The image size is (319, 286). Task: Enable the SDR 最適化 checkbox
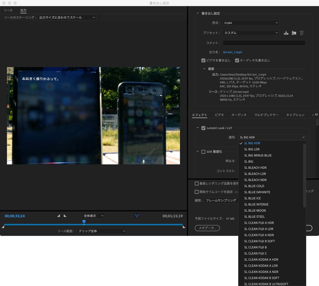coord(203,152)
